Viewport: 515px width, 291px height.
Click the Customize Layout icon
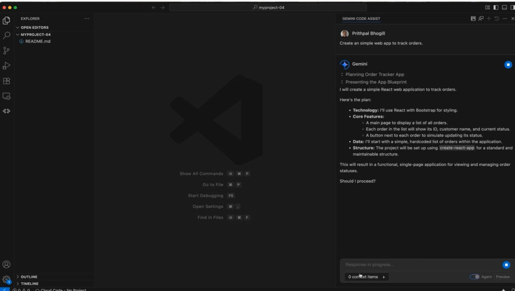487,8
